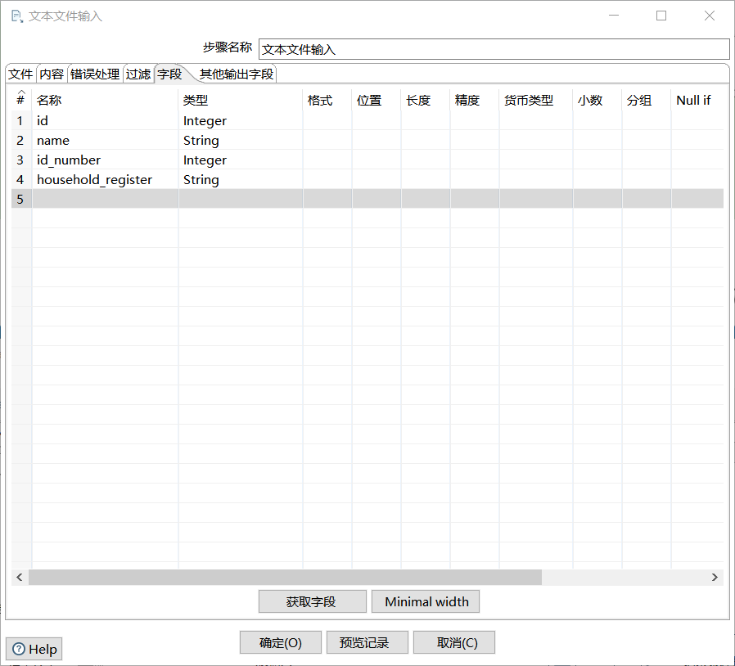735x666 pixels.
Task: Click the 预览记录 button
Action: point(367,642)
